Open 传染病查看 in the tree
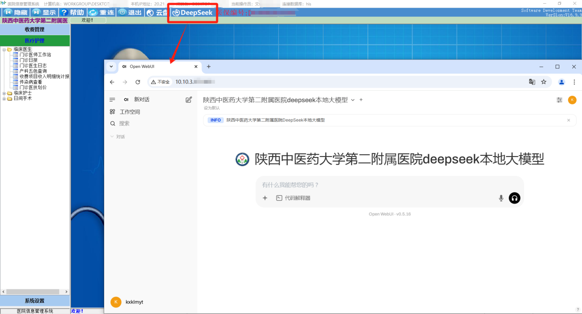 pos(30,82)
